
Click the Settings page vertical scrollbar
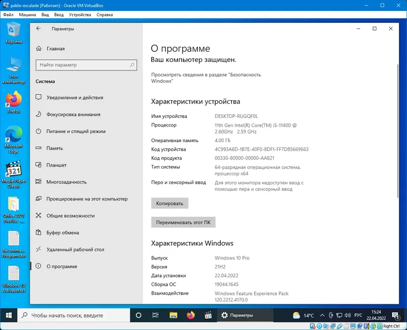[397, 131]
